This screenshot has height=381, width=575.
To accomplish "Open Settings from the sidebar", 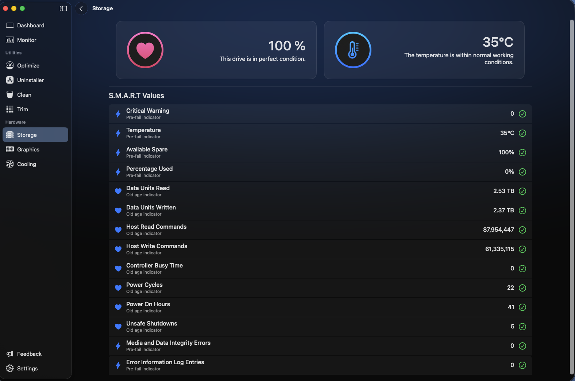I will (x=35, y=368).
